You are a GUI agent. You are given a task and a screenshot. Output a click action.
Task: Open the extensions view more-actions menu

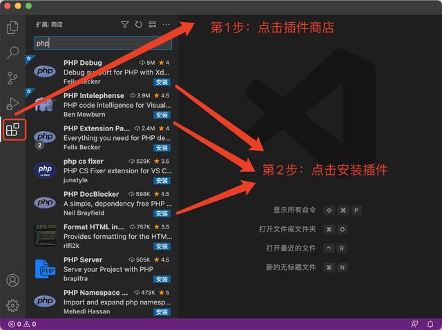coord(166,25)
